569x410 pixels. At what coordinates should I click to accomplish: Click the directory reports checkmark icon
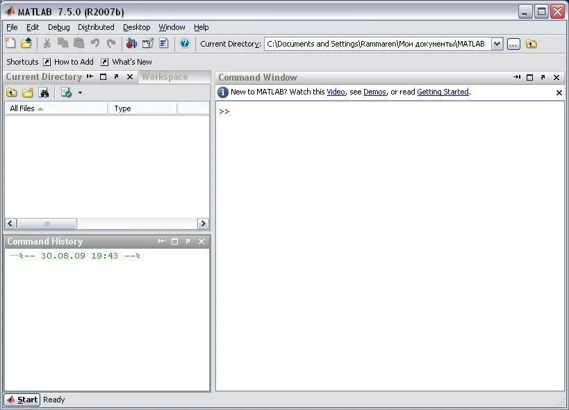click(67, 93)
